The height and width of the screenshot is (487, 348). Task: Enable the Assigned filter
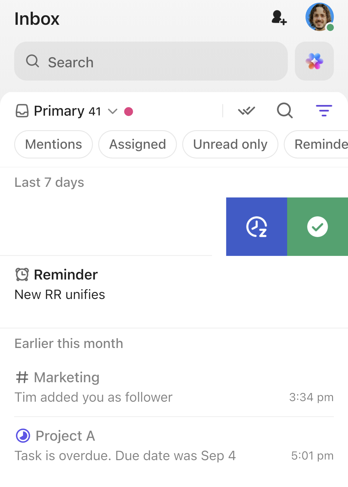137,144
